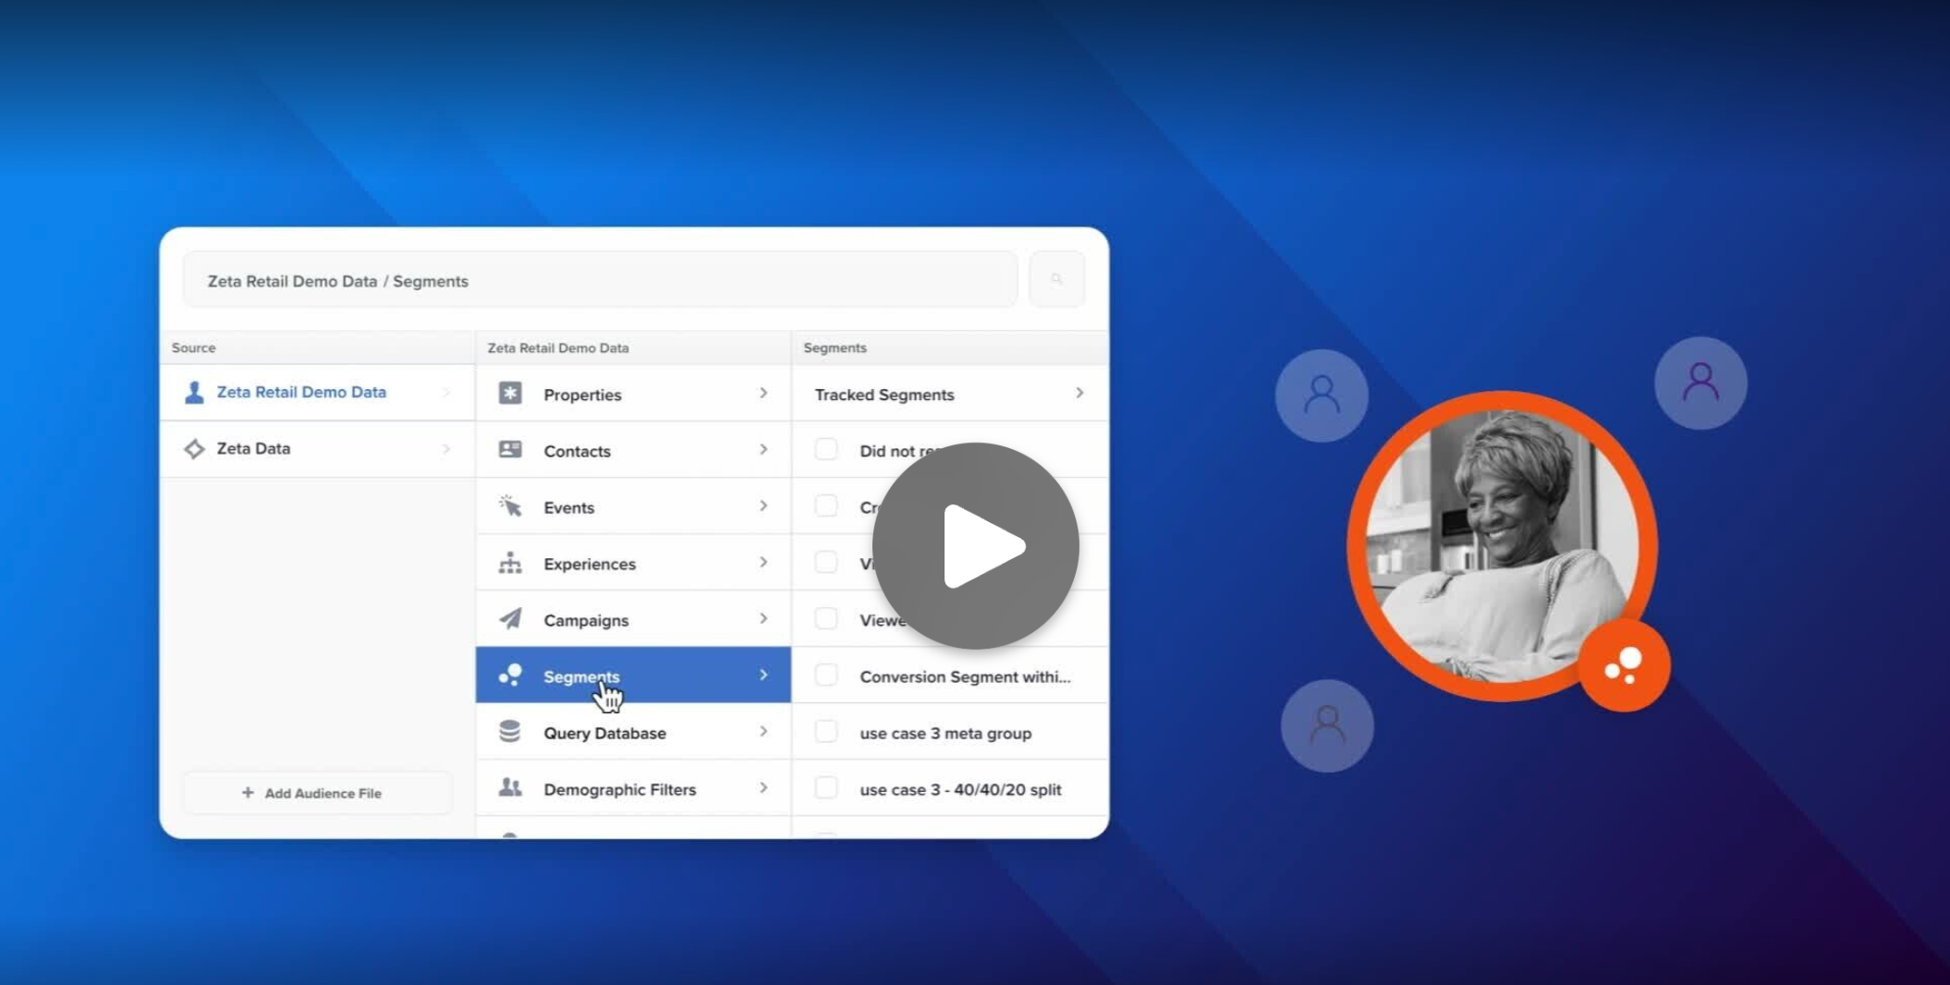1950x985 pixels.
Task: Expand Tracked Segments with its chevron
Action: (x=1079, y=394)
